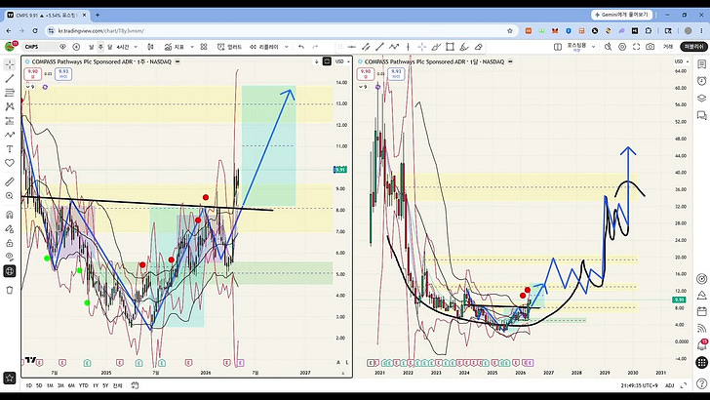Image resolution: width=710 pixels, height=400 pixels.
Task: Open the watchlist panel in right sidebar
Action: point(702,64)
